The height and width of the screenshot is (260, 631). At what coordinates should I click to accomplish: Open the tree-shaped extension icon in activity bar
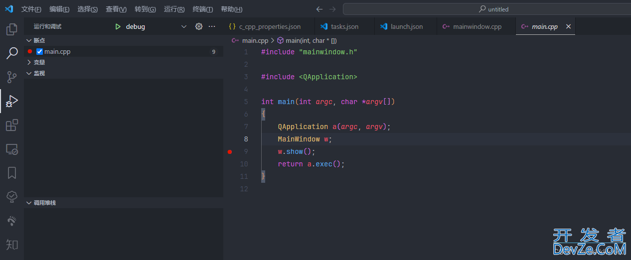[12, 197]
